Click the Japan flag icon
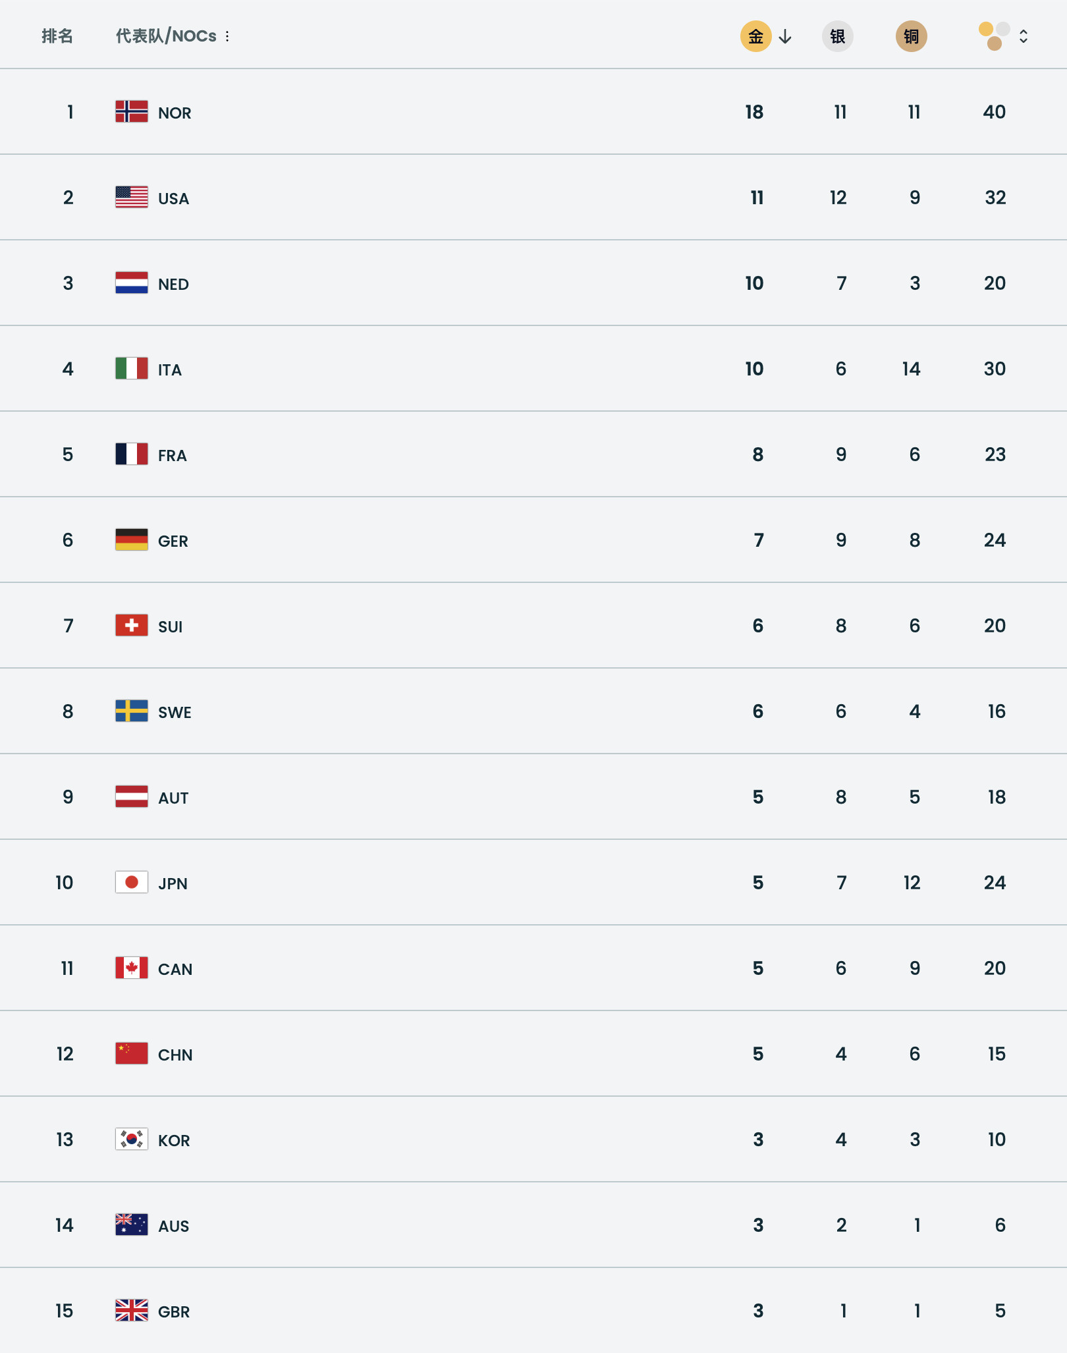Image resolution: width=1067 pixels, height=1353 pixels. coord(132,883)
